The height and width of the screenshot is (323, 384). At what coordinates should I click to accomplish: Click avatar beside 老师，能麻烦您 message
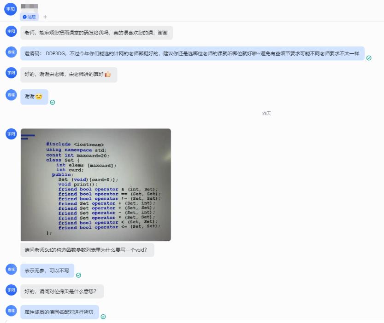11,31
